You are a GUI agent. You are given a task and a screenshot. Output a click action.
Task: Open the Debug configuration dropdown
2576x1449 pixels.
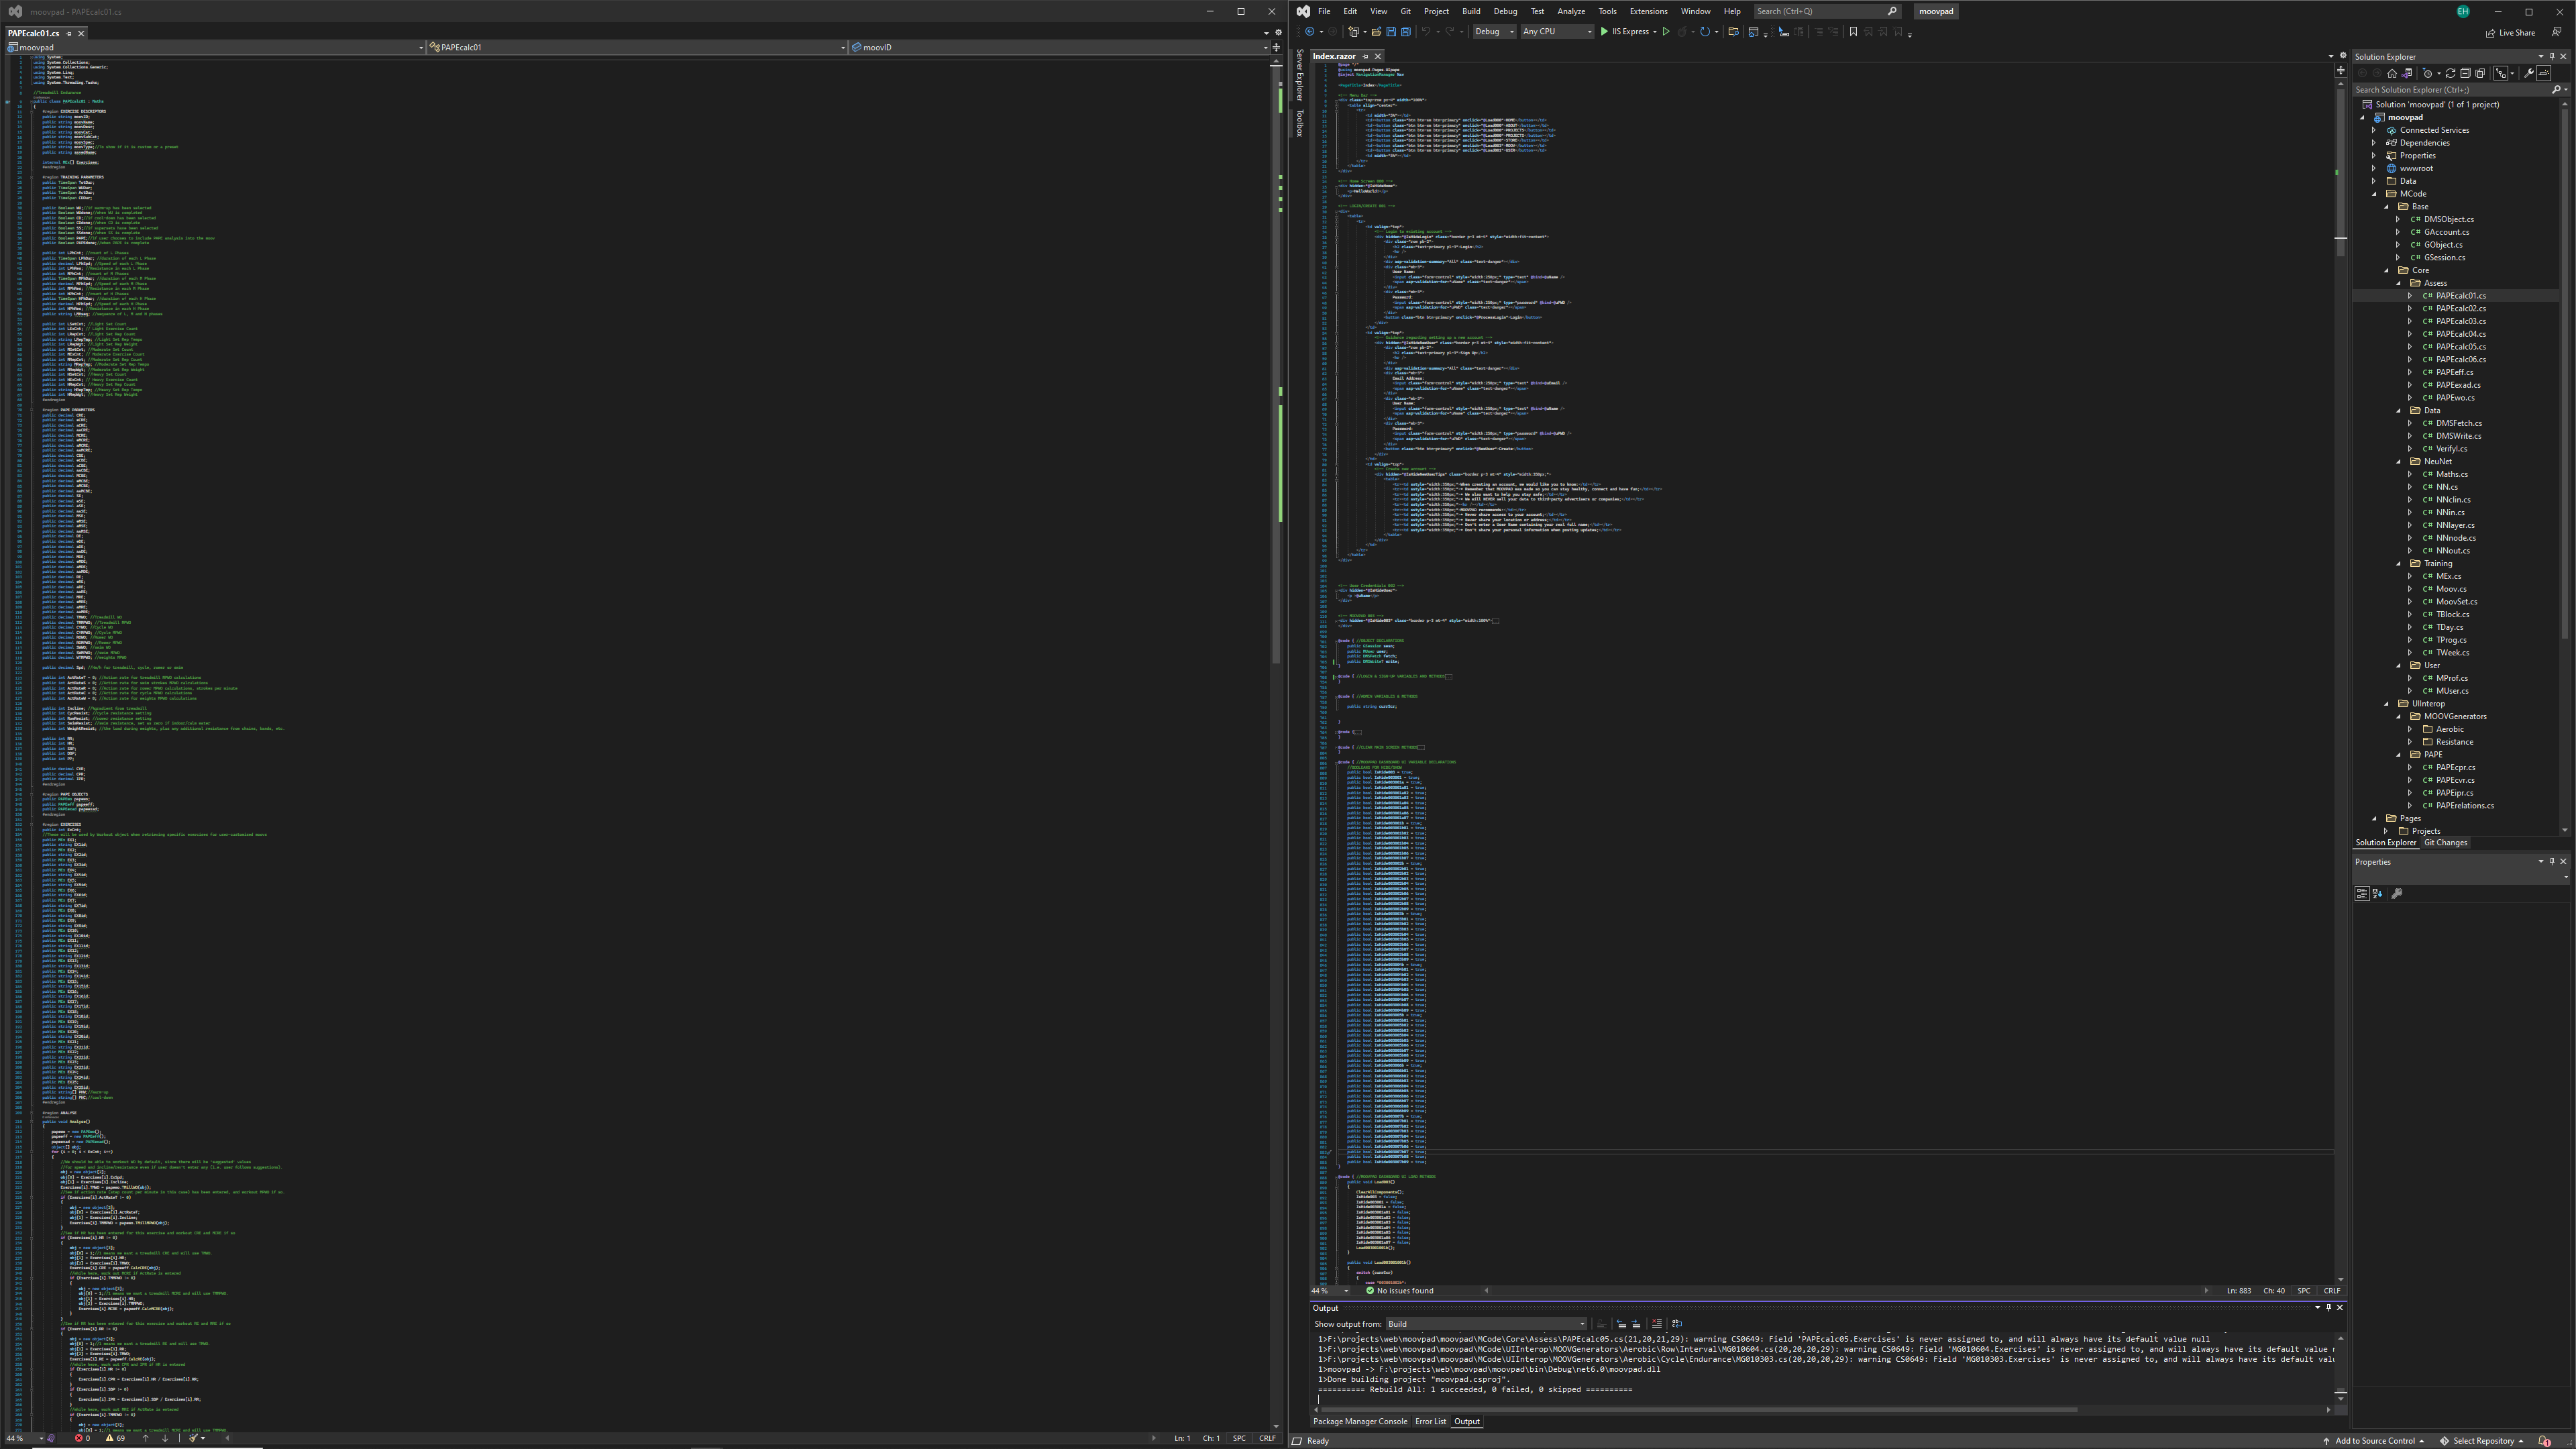click(1495, 32)
